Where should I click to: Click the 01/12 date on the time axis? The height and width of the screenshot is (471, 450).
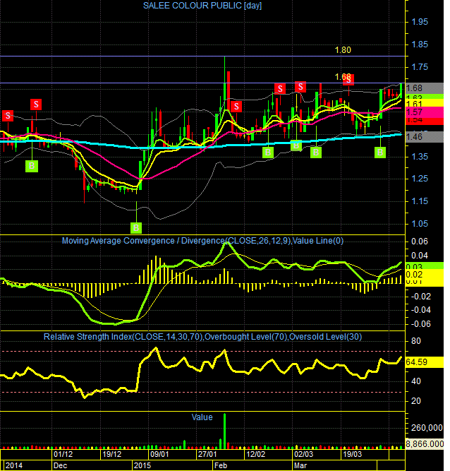[x=63, y=454]
